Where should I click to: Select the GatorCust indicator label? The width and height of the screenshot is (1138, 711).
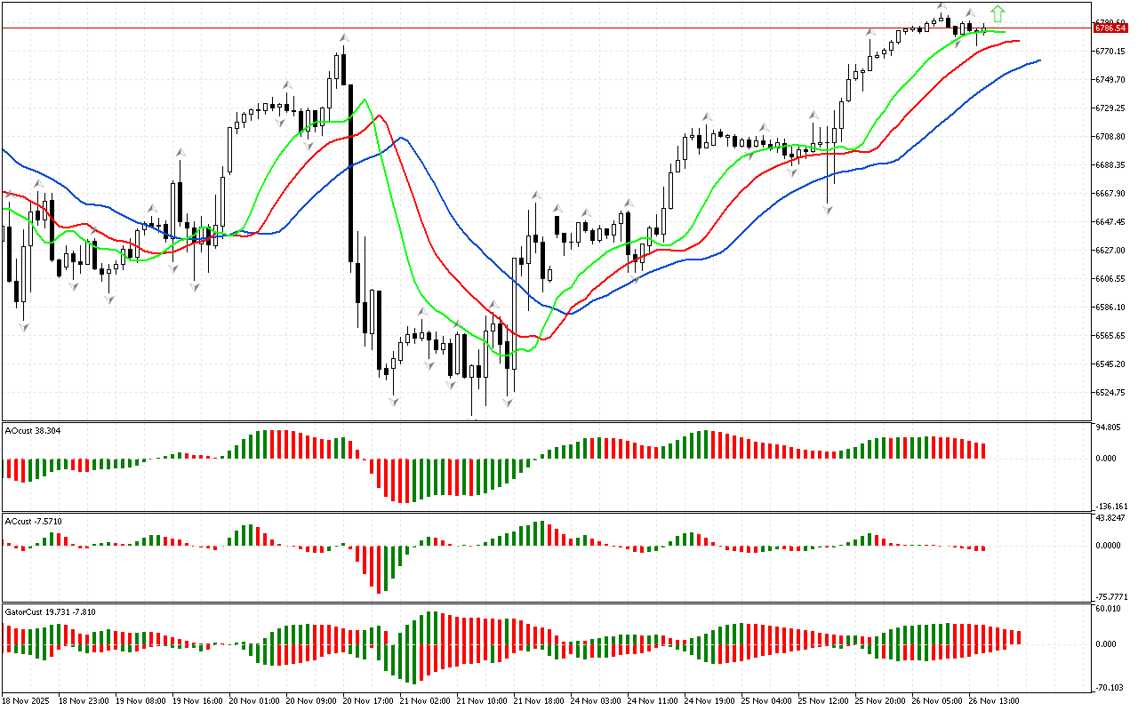pyautogui.click(x=51, y=611)
